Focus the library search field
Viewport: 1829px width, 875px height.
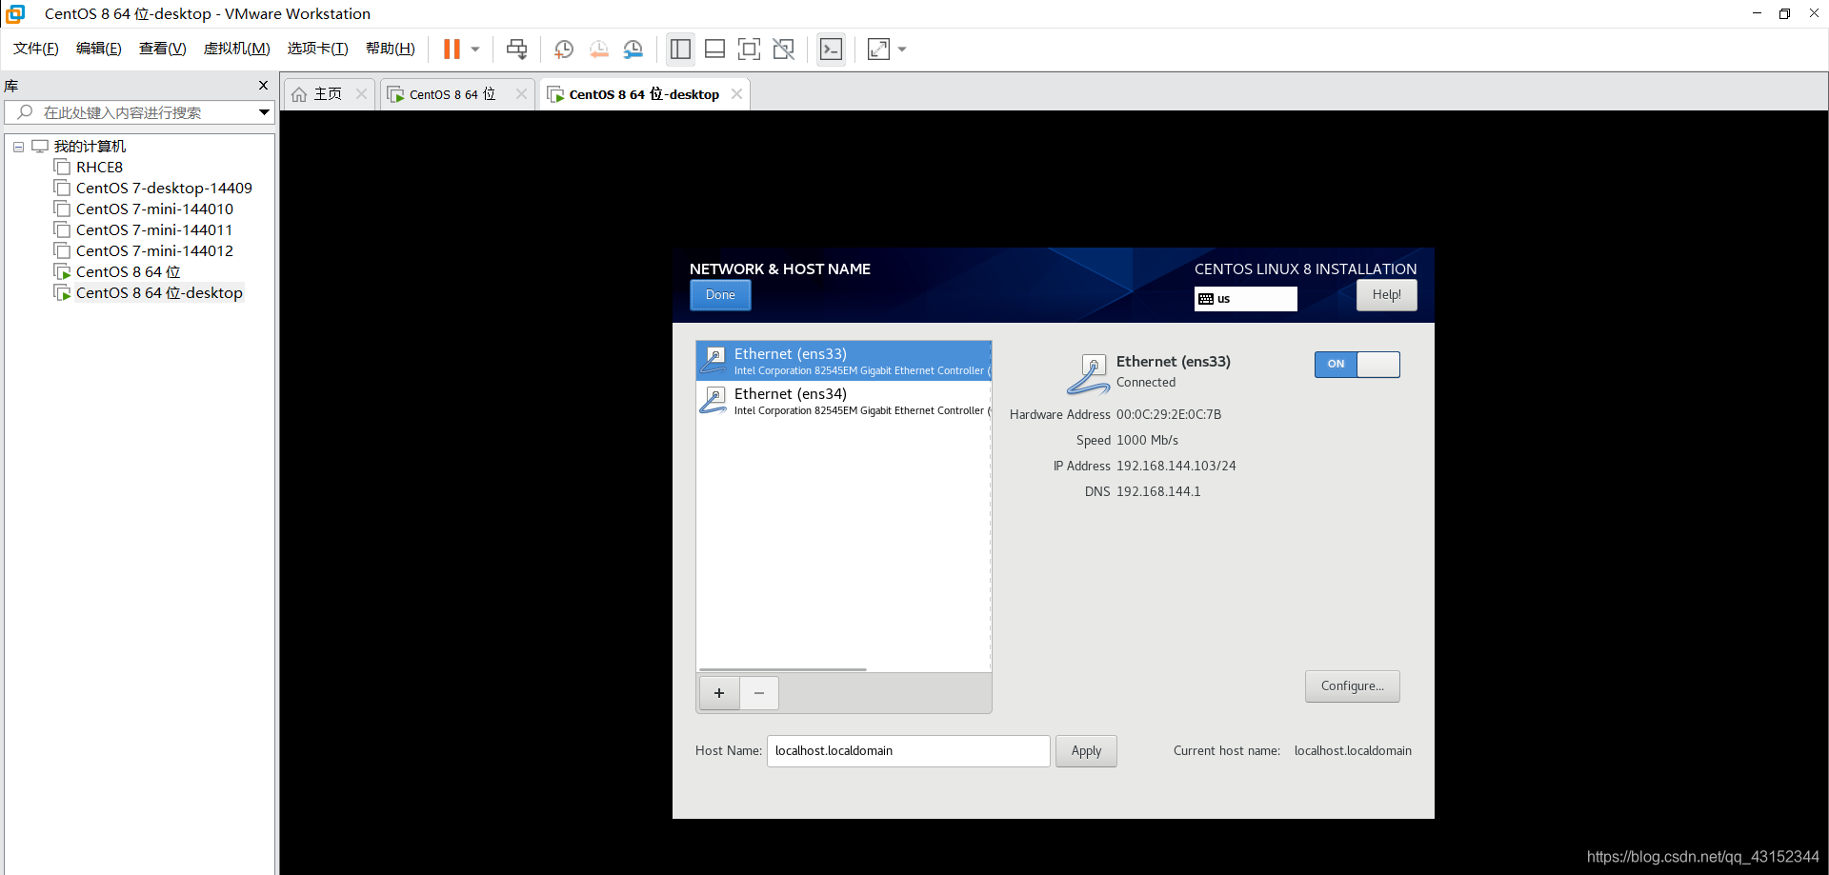coord(139,112)
